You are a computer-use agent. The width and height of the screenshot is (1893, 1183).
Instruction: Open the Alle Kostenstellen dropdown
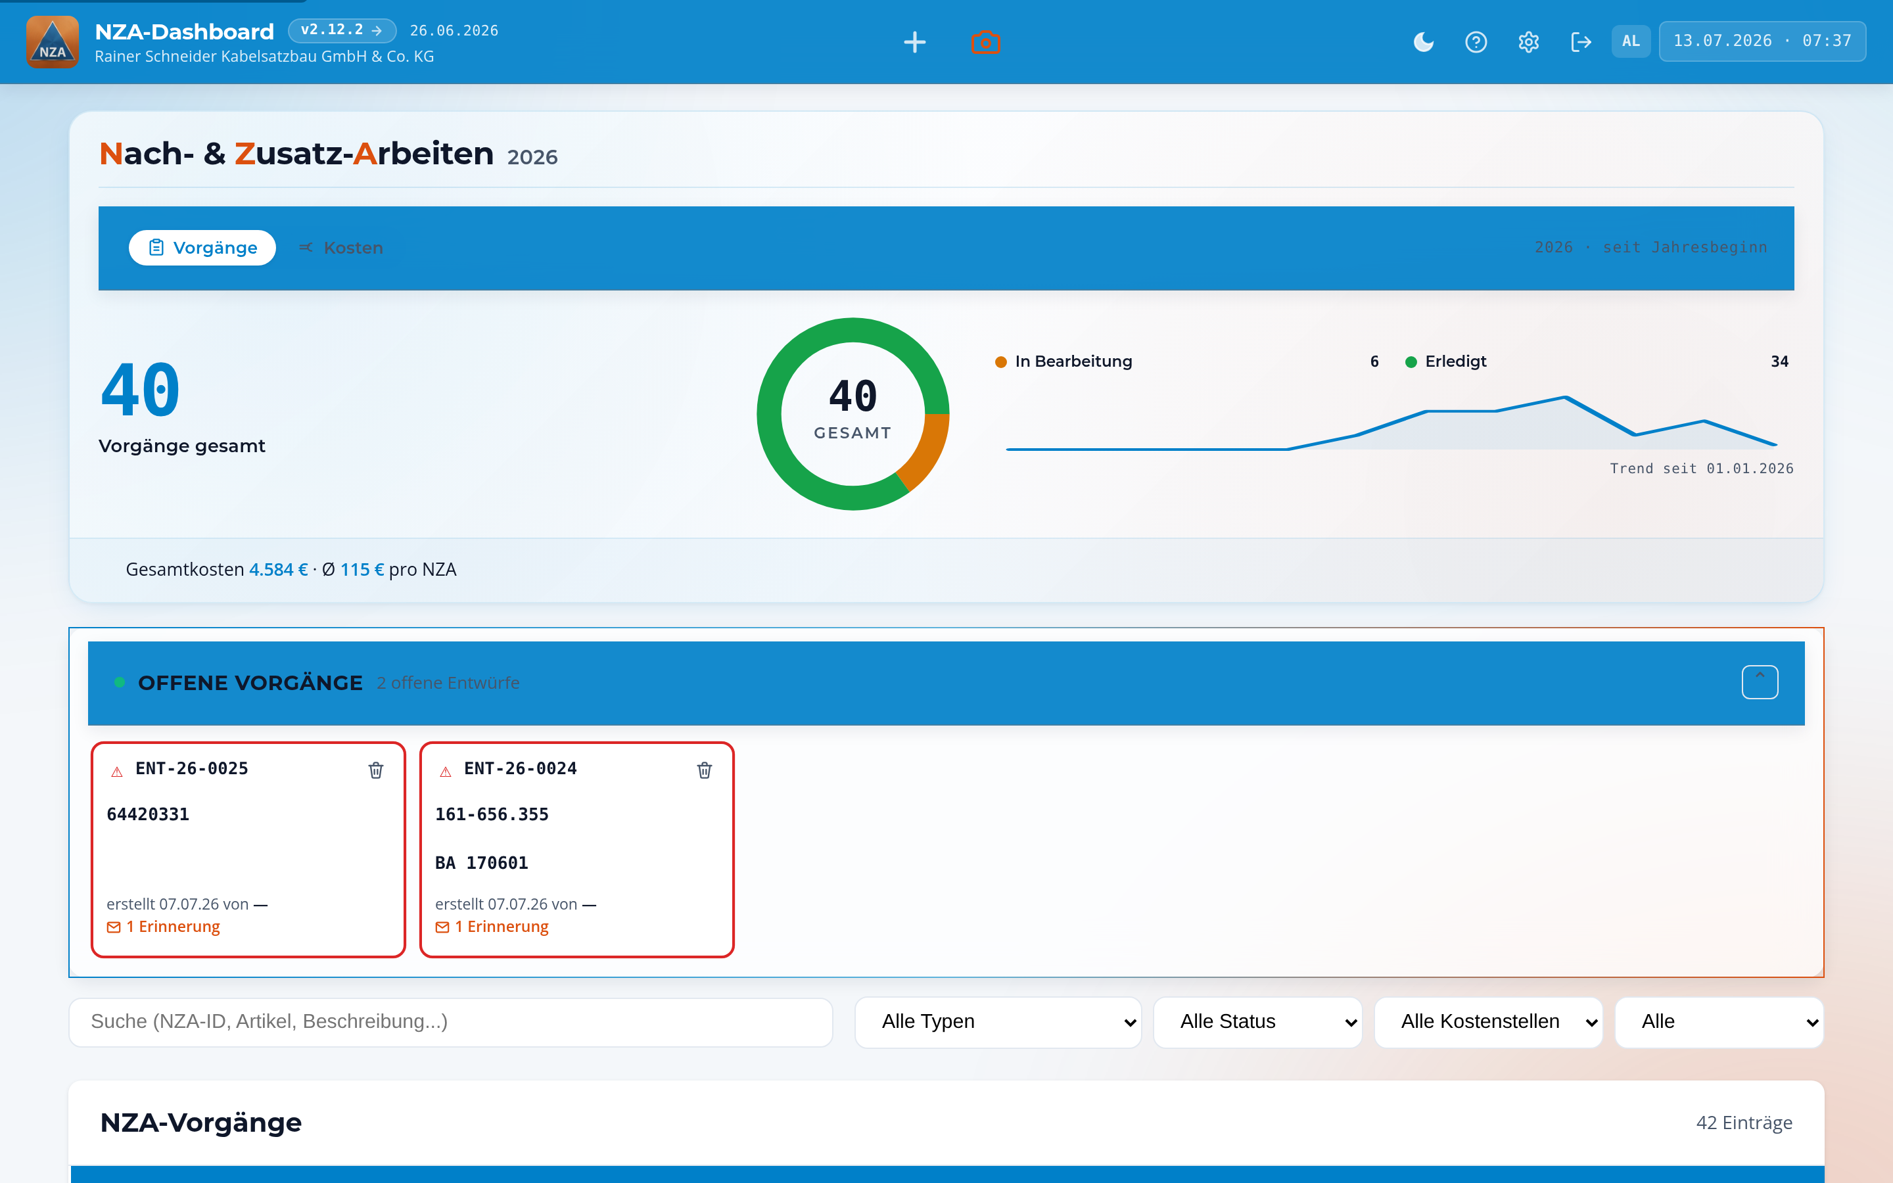(x=1489, y=1022)
